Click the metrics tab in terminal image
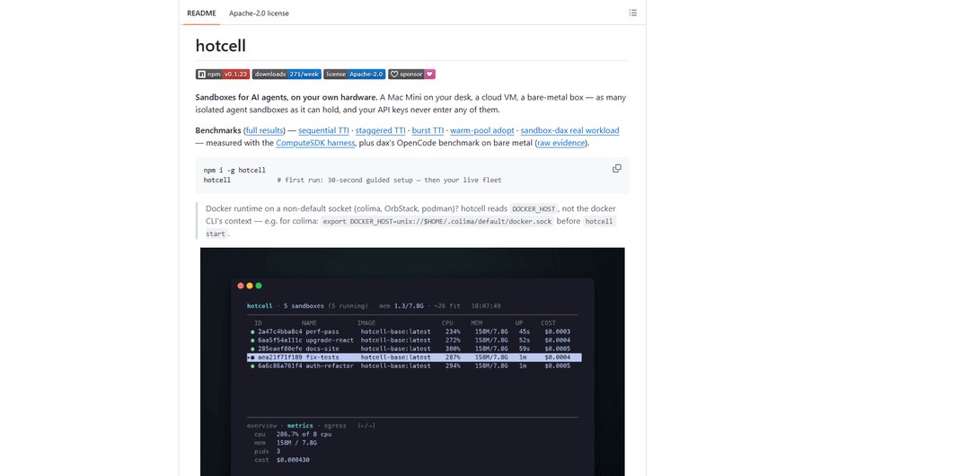 [x=300, y=426]
